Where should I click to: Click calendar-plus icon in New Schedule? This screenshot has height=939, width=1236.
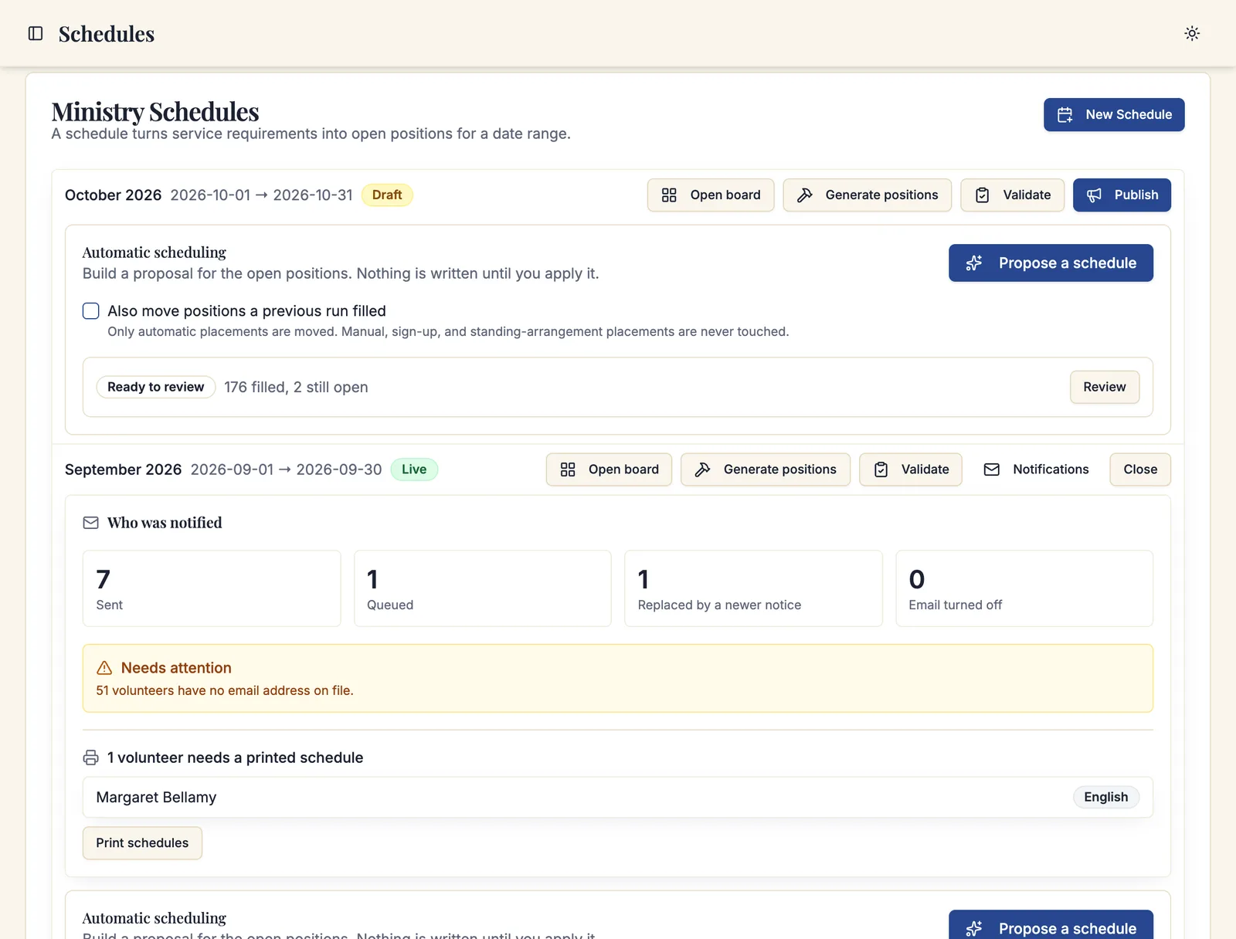(1065, 114)
